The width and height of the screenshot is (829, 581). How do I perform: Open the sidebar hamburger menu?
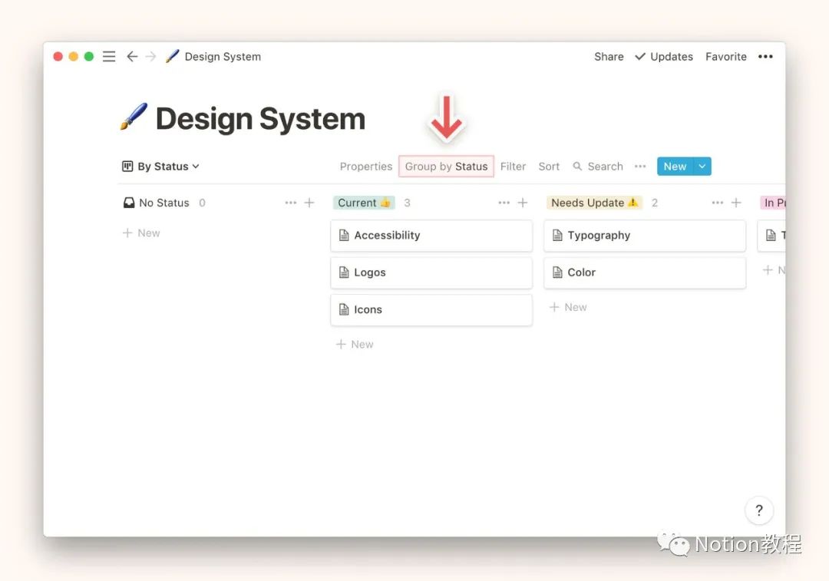click(x=109, y=57)
